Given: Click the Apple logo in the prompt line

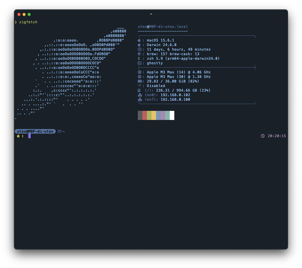Looking at the screenshot, I should (x=18, y=136).
